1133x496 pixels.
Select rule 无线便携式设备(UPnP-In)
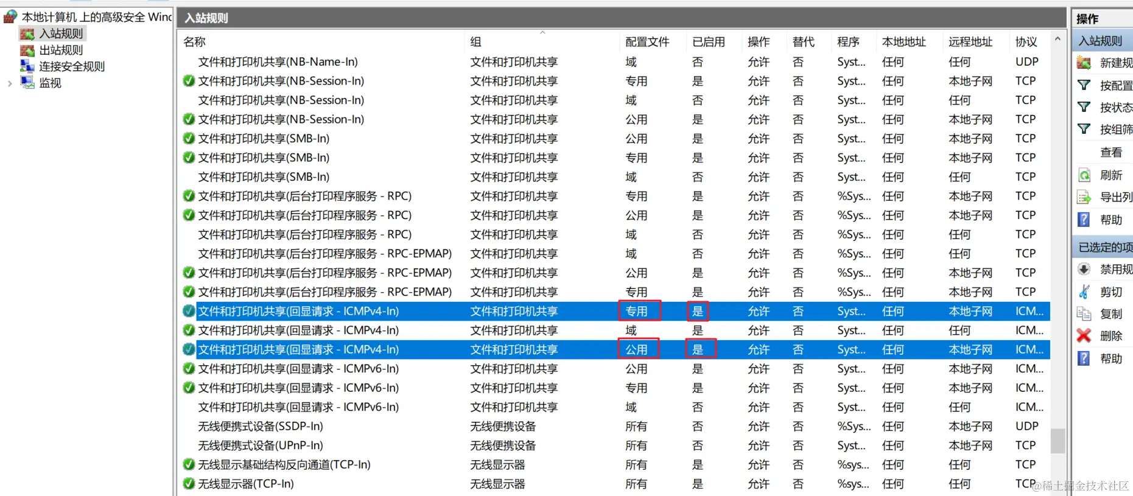click(261, 445)
